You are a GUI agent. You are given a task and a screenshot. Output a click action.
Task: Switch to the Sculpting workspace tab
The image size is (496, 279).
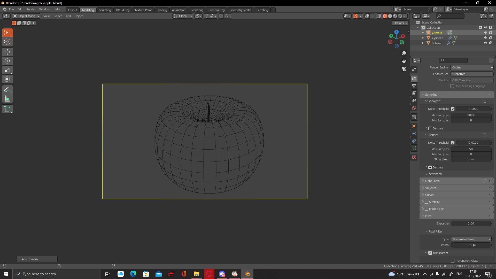pyautogui.click(x=105, y=10)
